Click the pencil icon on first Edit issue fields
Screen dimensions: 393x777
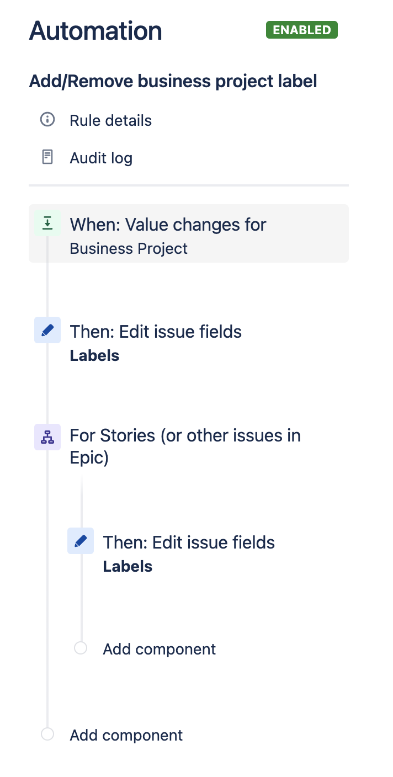(47, 330)
